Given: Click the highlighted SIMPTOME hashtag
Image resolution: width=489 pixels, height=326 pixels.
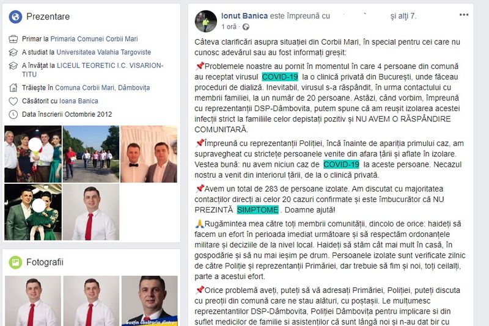Looking at the screenshot, I should tap(257, 210).
